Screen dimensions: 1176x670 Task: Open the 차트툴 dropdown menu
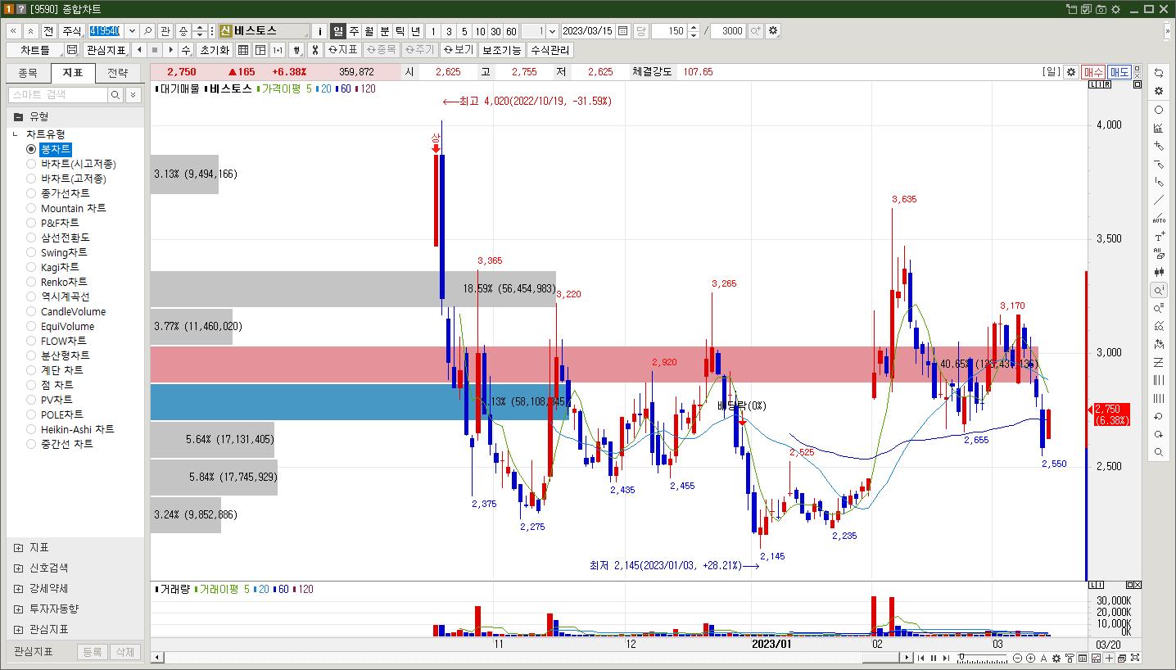(x=35, y=50)
